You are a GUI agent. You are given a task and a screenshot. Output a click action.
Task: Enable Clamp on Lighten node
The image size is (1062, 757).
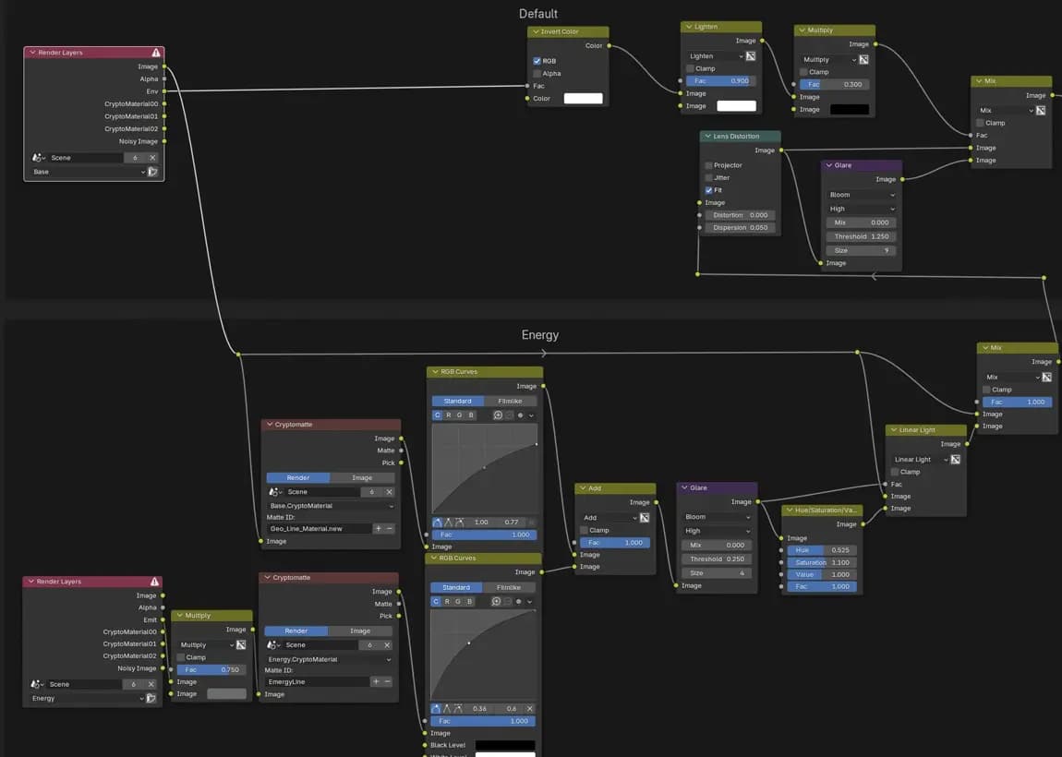690,68
